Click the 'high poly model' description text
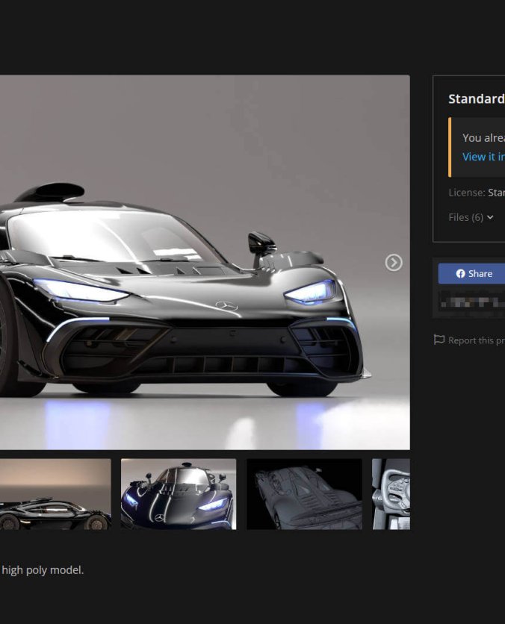The width and height of the screenshot is (505, 624). pos(43,570)
